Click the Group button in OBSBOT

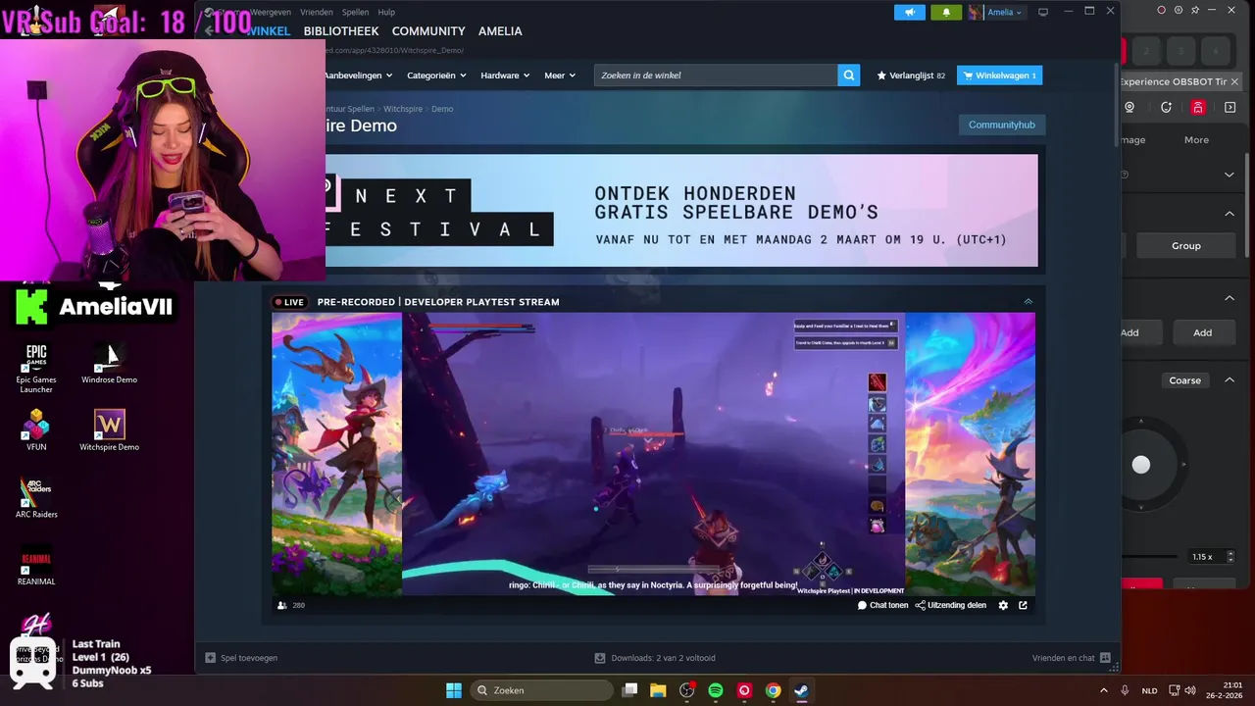pos(1186,245)
